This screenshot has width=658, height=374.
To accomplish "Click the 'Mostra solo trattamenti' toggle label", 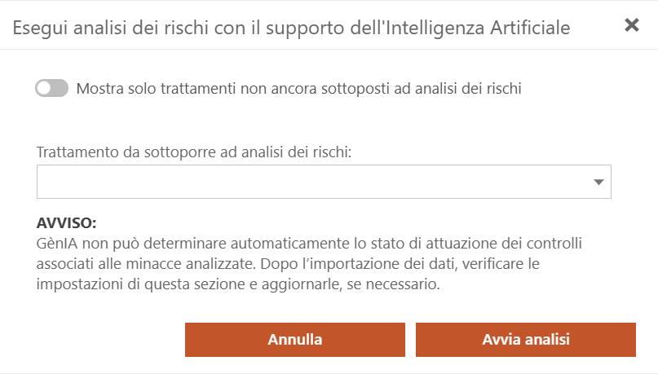I will pyautogui.click(x=298, y=88).
